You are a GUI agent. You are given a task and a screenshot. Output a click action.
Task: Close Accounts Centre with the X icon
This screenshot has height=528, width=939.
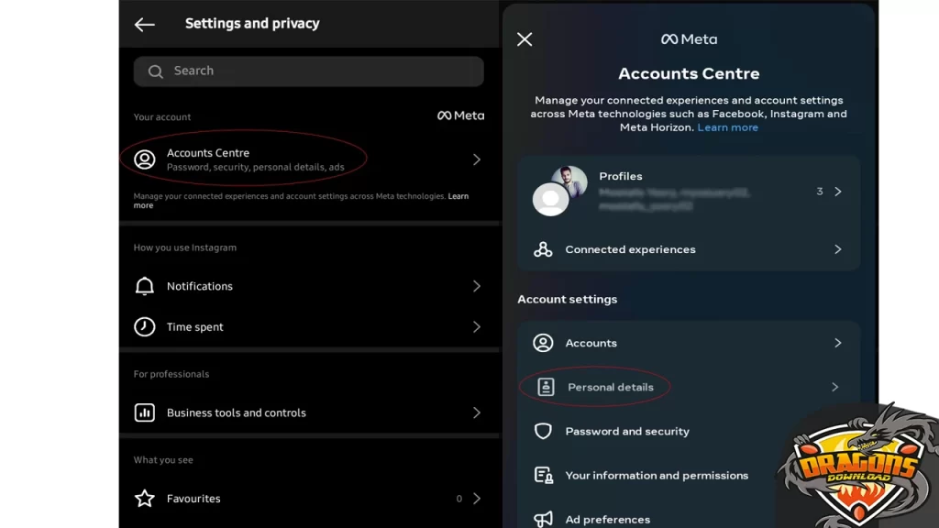click(x=525, y=39)
